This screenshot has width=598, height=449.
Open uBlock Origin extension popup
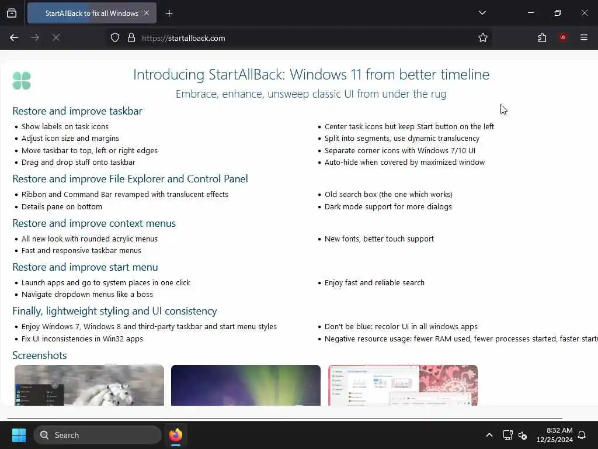[563, 37]
